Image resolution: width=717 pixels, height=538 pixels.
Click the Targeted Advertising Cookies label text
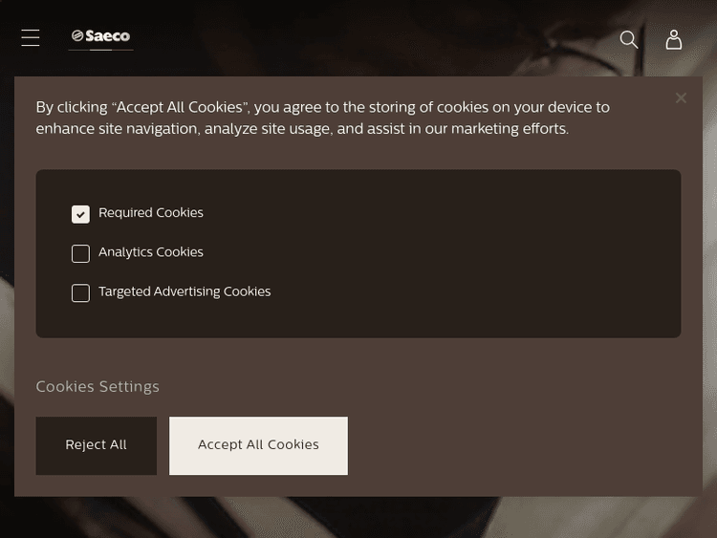185,291
